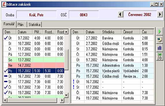Select the 11.7.2002 row in left list
This screenshot has height=106, width=165.
(34, 49)
